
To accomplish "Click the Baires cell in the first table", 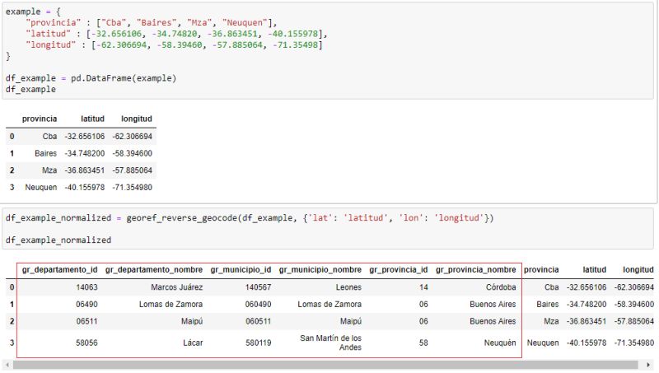I will click(x=46, y=153).
